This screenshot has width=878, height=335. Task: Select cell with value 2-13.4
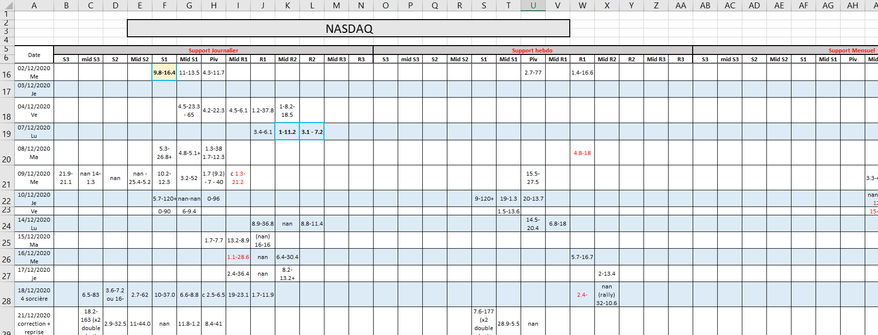(607, 274)
